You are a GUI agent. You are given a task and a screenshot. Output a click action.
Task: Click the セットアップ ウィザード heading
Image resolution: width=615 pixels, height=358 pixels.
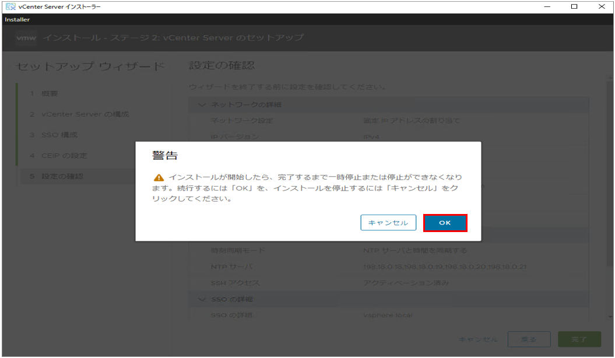coord(90,66)
